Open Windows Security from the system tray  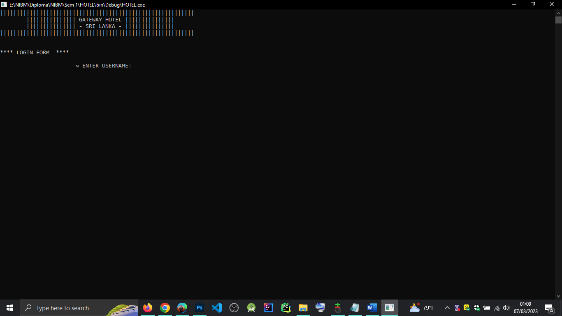point(476,308)
